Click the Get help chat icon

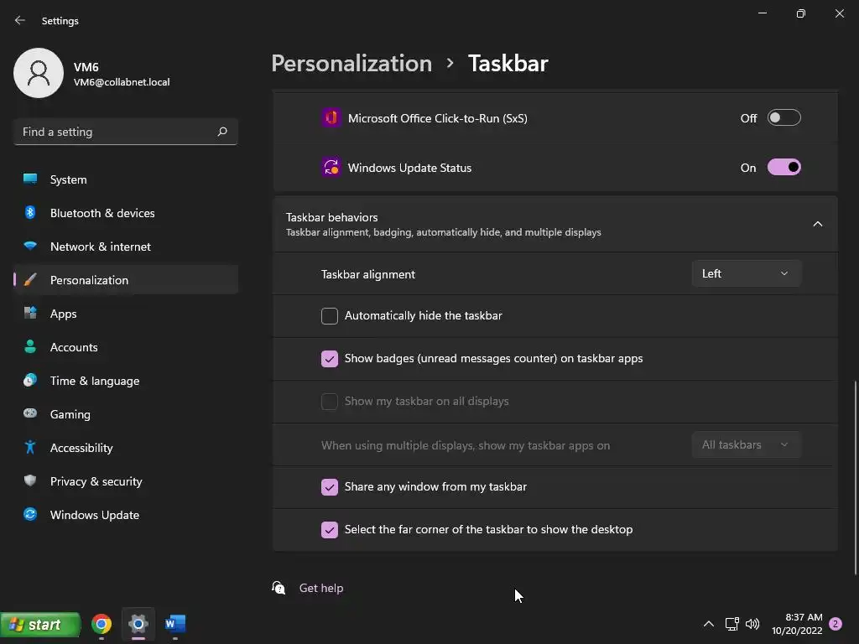(x=279, y=588)
